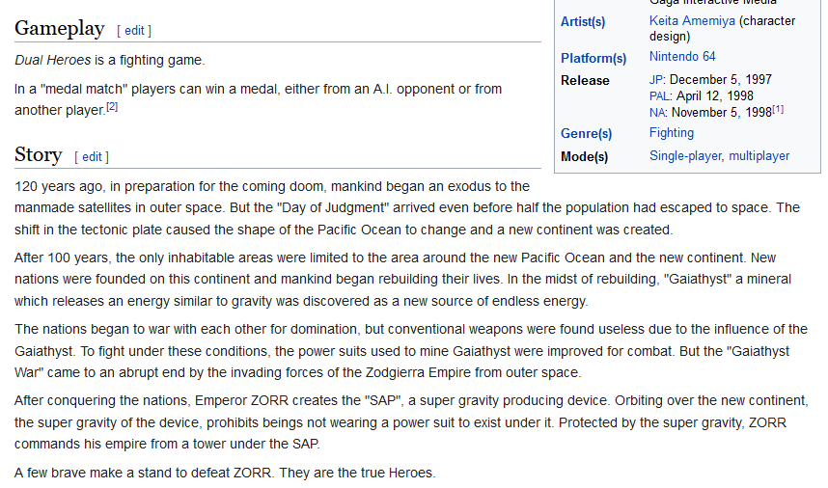Open the reference [1] citation
Image resolution: width=828 pixels, height=488 pixels.
pyautogui.click(x=778, y=109)
